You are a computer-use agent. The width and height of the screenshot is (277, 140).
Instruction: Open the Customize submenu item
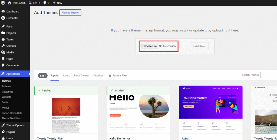(8, 92)
